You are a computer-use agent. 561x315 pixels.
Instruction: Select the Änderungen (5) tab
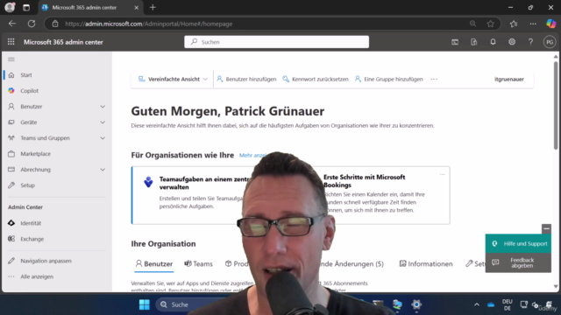tap(352, 264)
